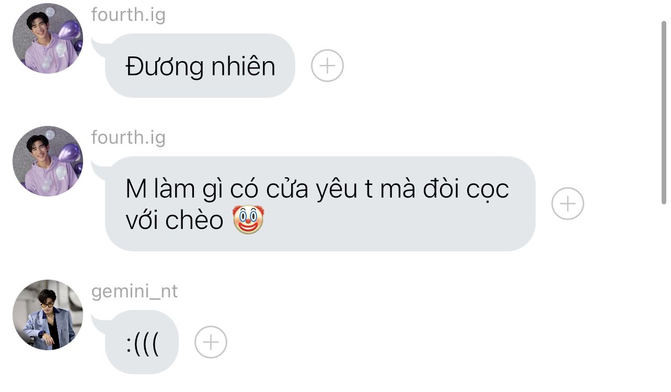
Task: Click the scrollbar track below the thumb
Action: 664,298
